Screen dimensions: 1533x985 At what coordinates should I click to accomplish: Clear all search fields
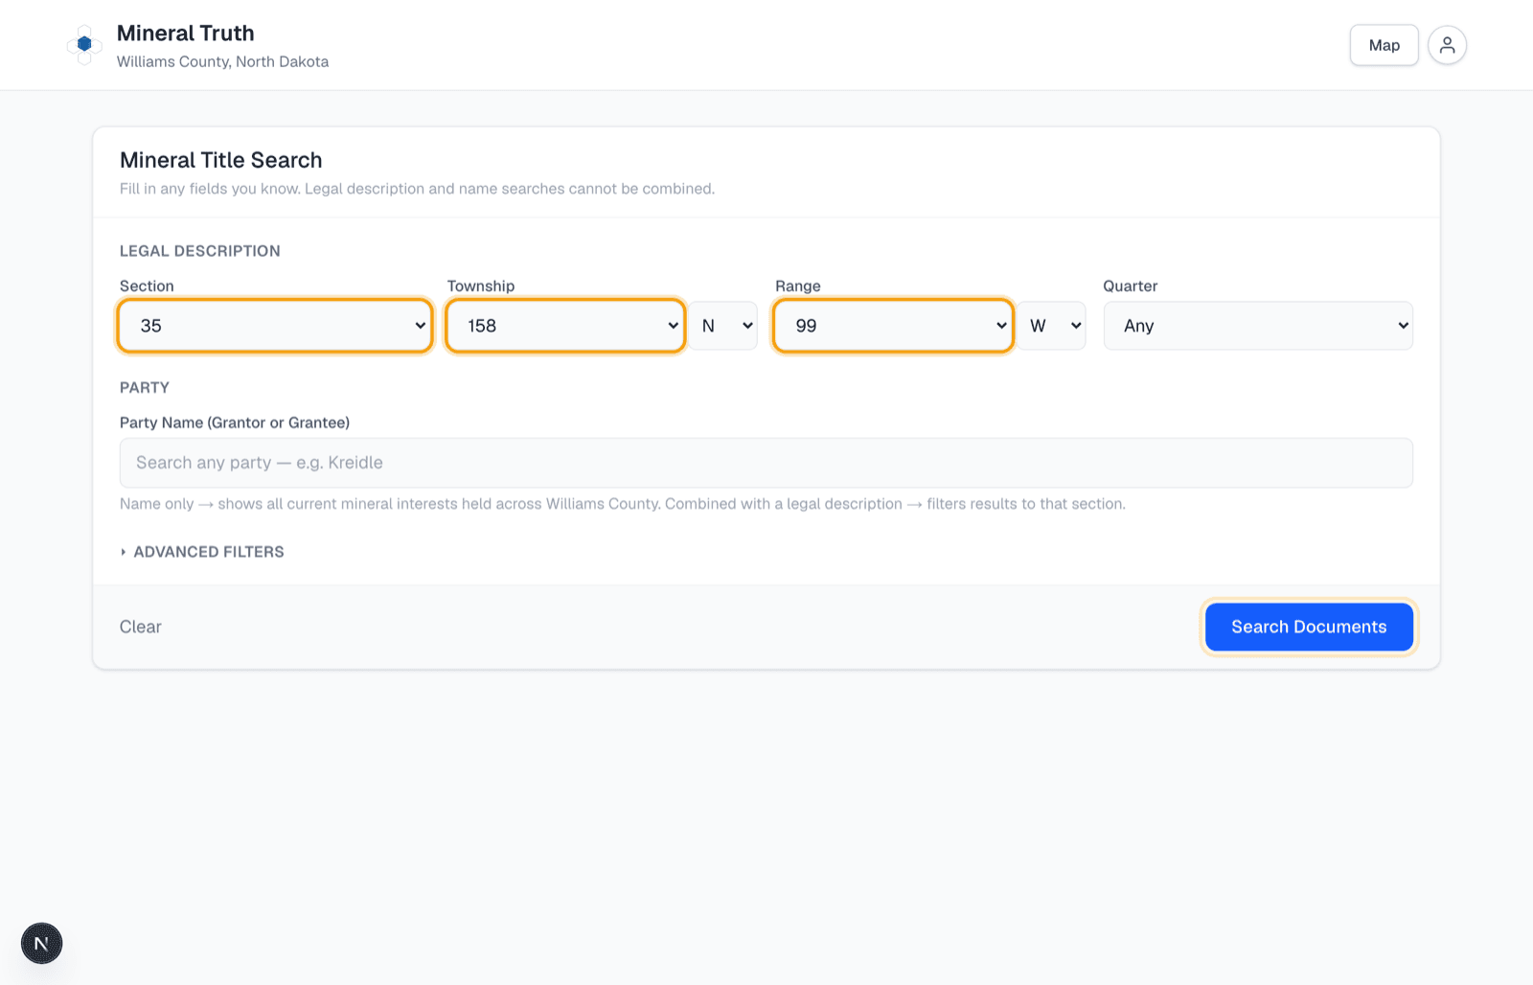[141, 627]
